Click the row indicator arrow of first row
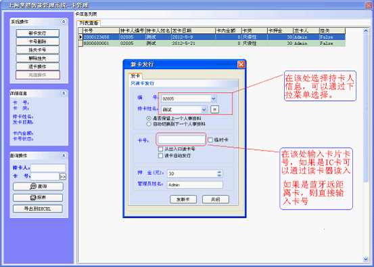The image size is (374, 267). pos(80,37)
